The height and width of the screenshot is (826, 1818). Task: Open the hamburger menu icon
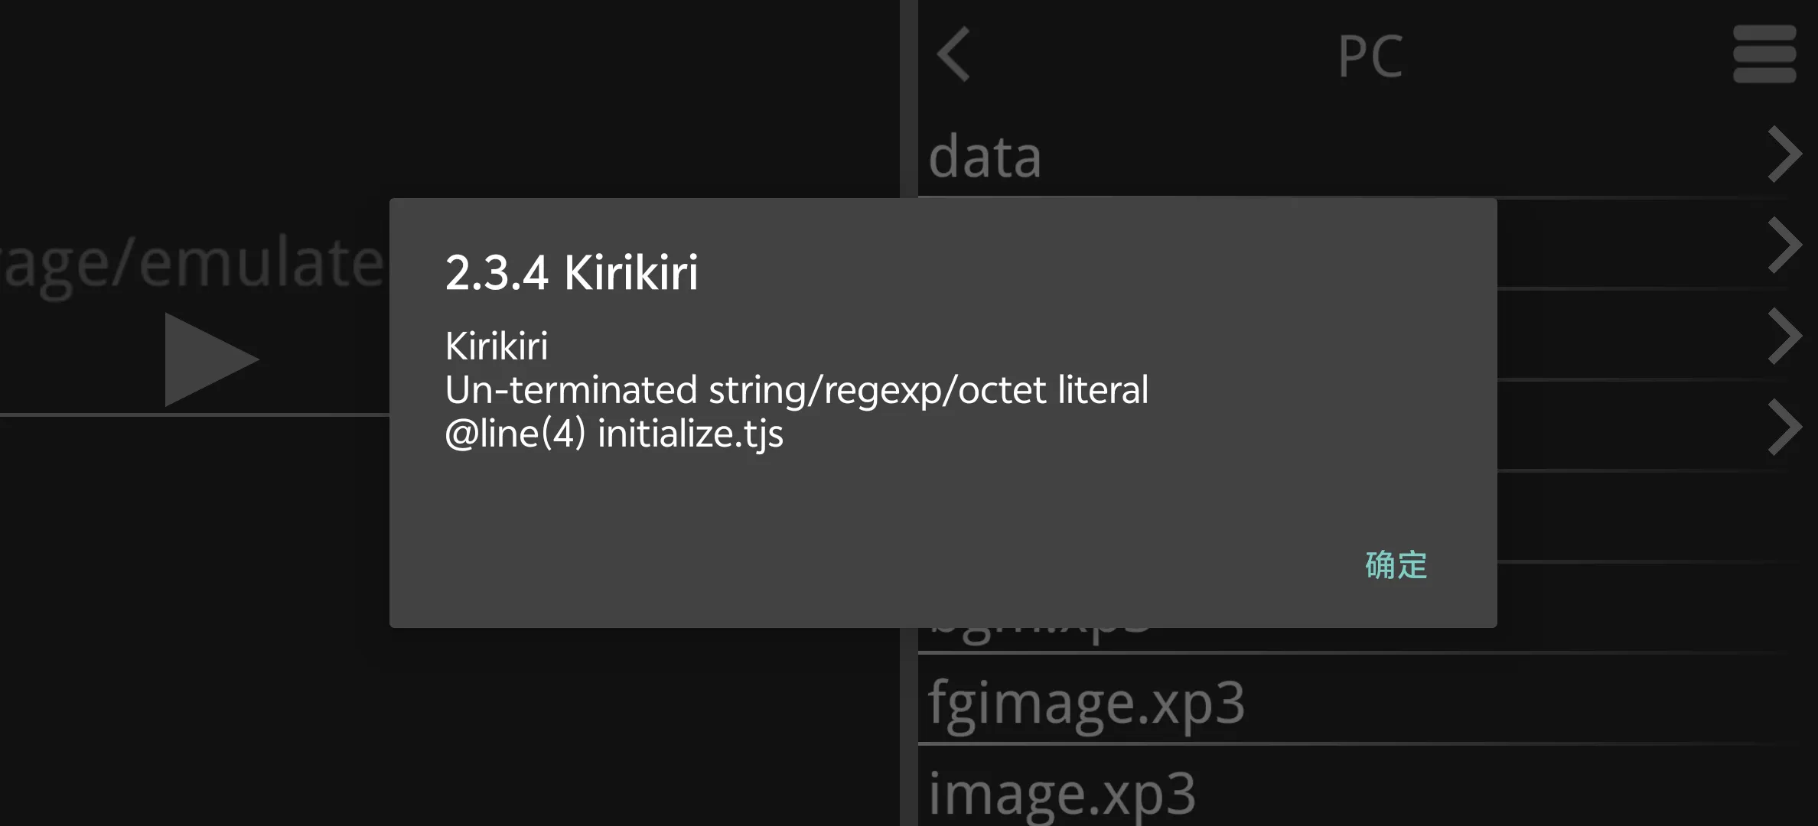pos(1764,54)
